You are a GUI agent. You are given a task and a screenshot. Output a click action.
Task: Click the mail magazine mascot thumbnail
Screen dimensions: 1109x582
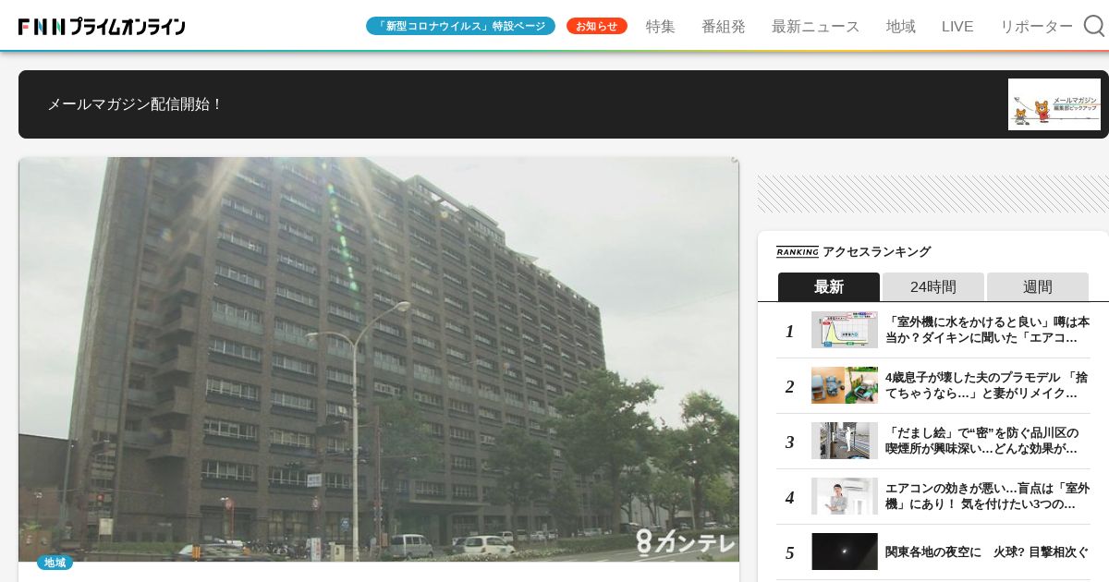1054,104
